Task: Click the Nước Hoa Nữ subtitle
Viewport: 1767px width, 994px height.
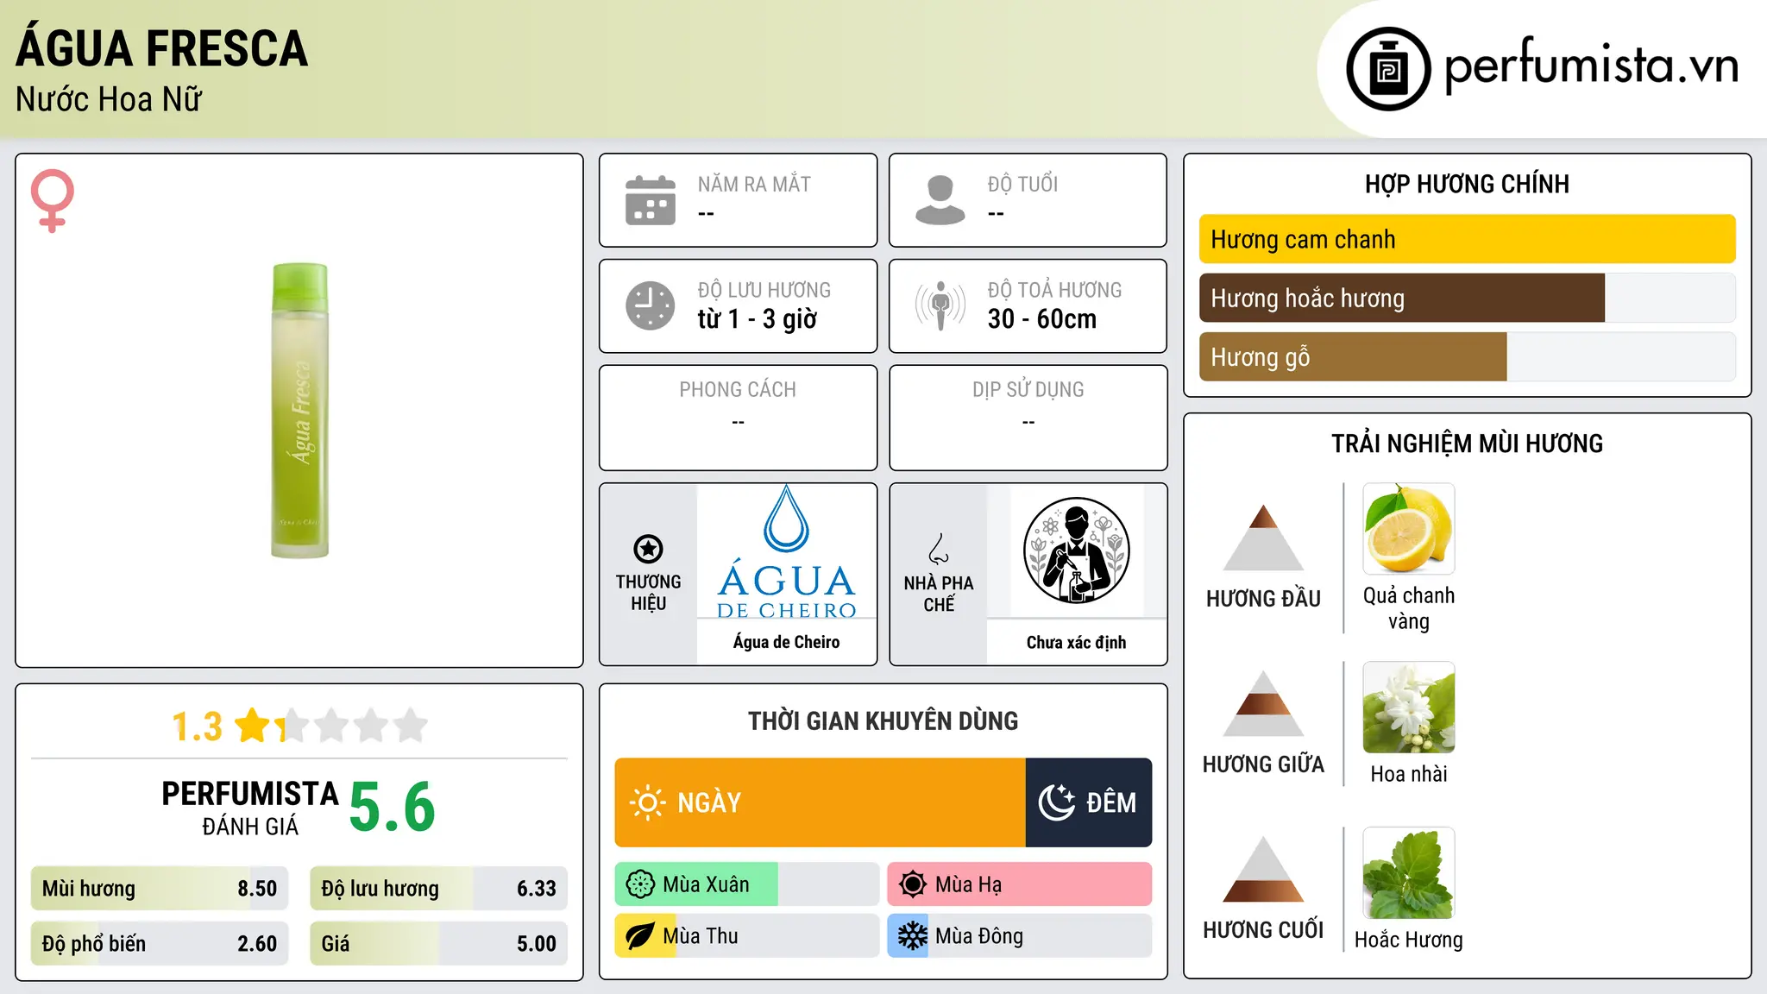Action: (109, 100)
